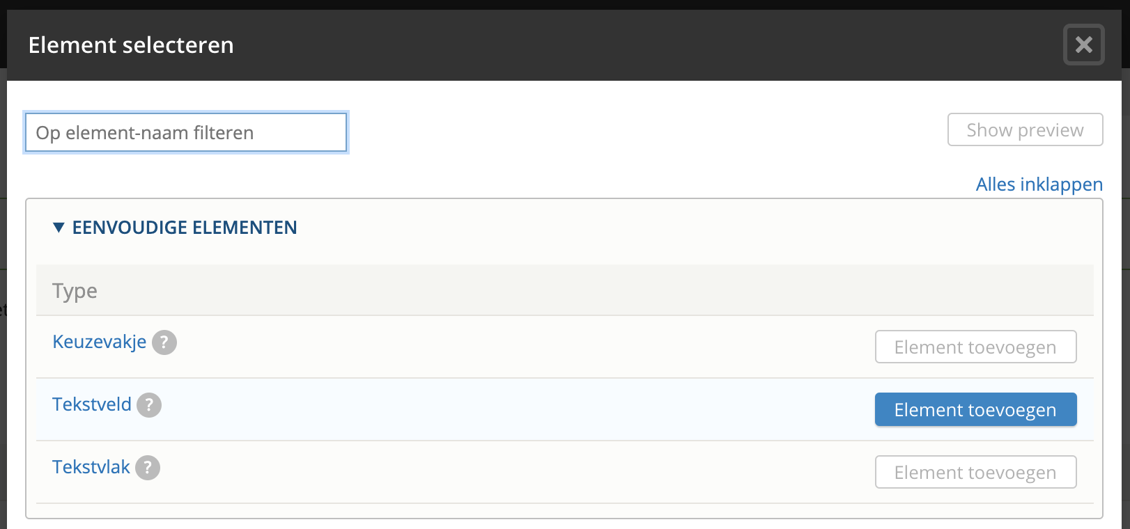Click the Show preview button
Screen dimensions: 1130x529
pyautogui.click(x=1025, y=130)
